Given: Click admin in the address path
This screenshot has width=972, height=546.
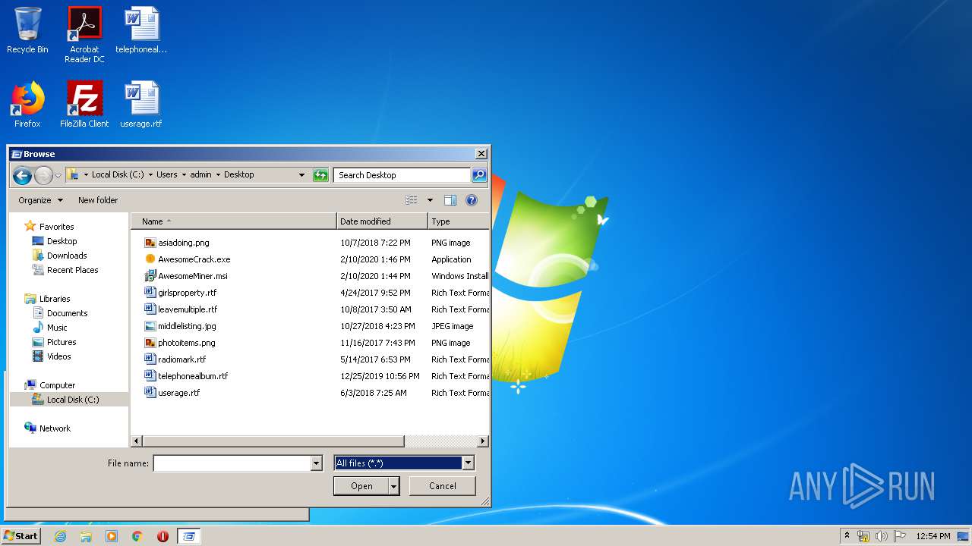Looking at the screenshot, I should [x=200, y=174].
